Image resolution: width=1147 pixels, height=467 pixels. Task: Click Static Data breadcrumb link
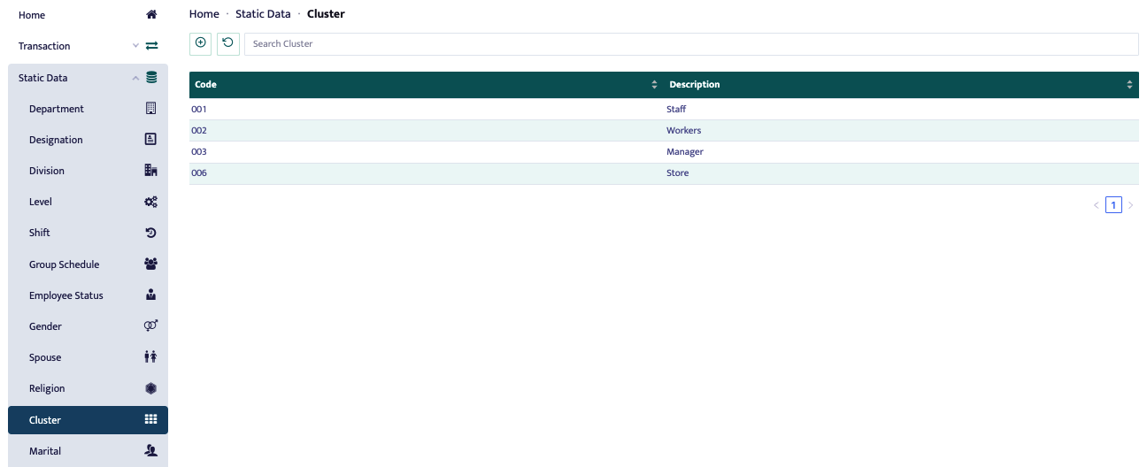coord(263,14)
